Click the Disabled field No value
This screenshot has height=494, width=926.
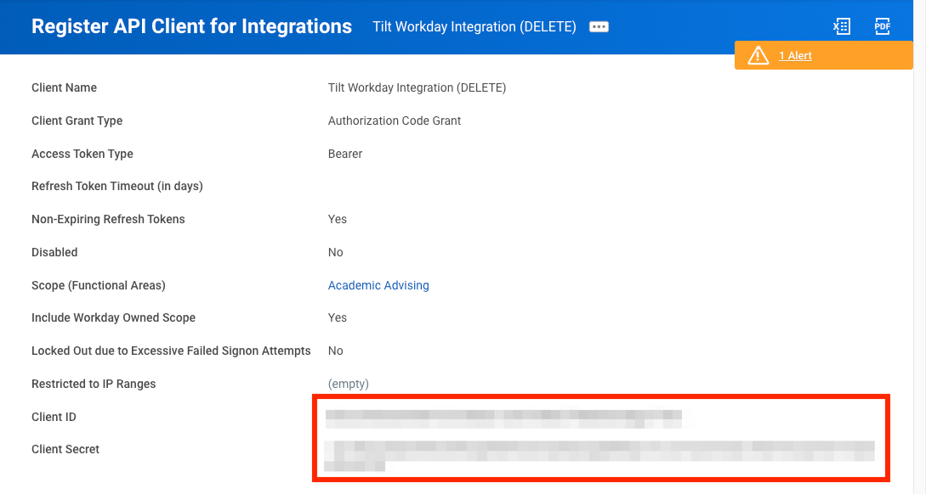point(335,252)
